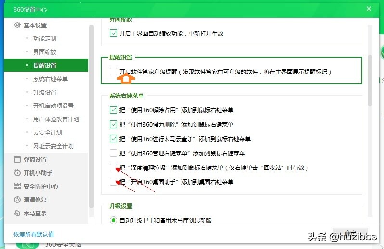Expand the 木马查杀 section
The width and height of the screenshot is (384, 249).
tap(35, 213)
